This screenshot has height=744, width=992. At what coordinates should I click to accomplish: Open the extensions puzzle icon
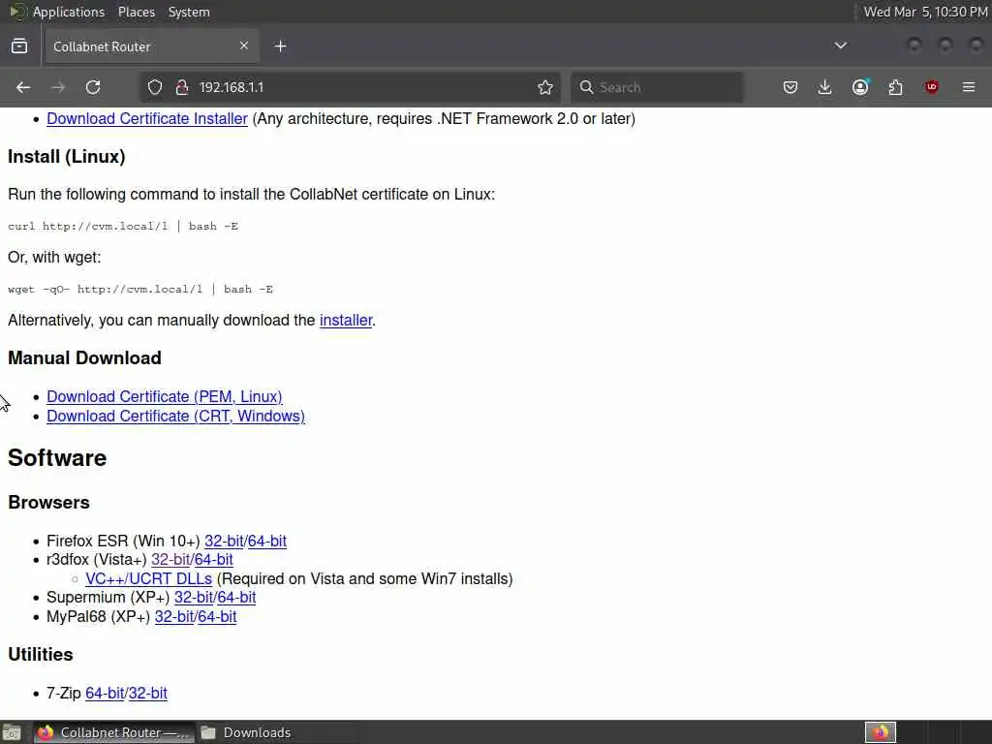pyautogui.click(x=895, y=87)
